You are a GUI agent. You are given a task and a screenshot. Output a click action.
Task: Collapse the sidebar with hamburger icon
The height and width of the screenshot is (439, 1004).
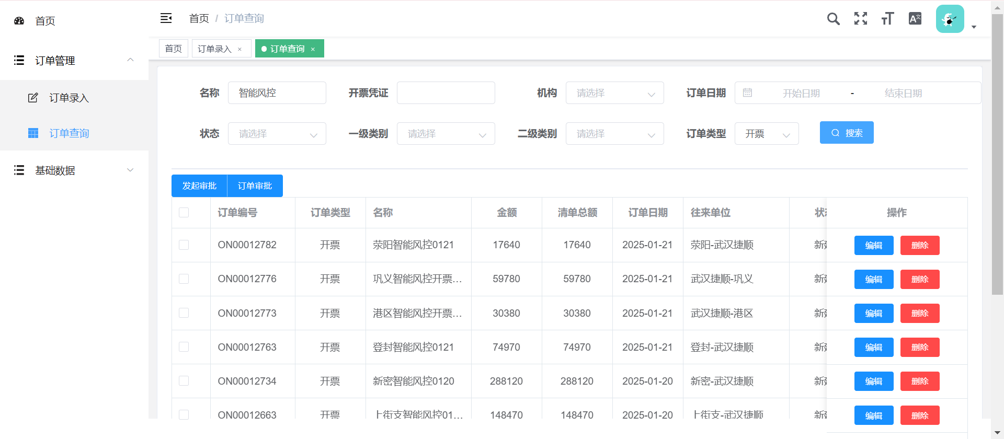pos(166,18)
